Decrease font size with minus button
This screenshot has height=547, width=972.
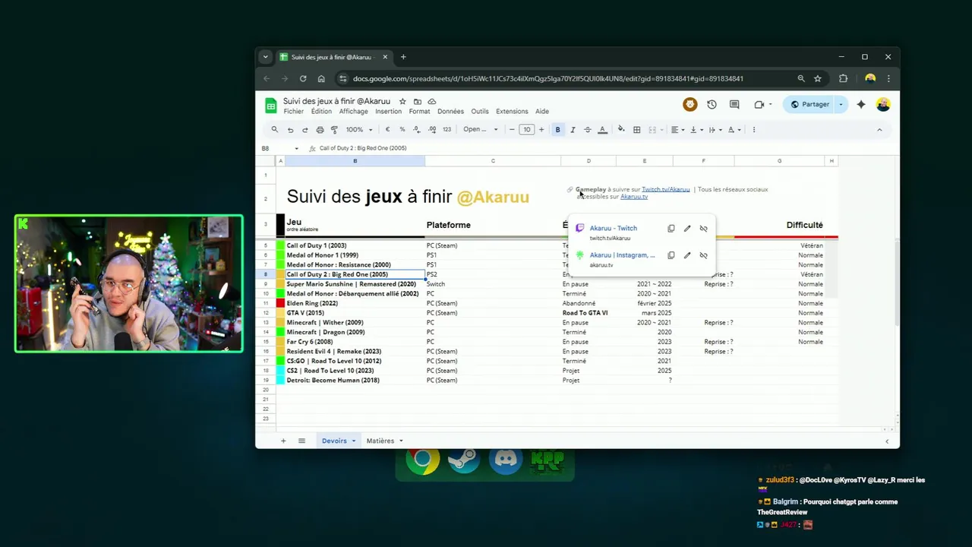click(x=512, y=130)
